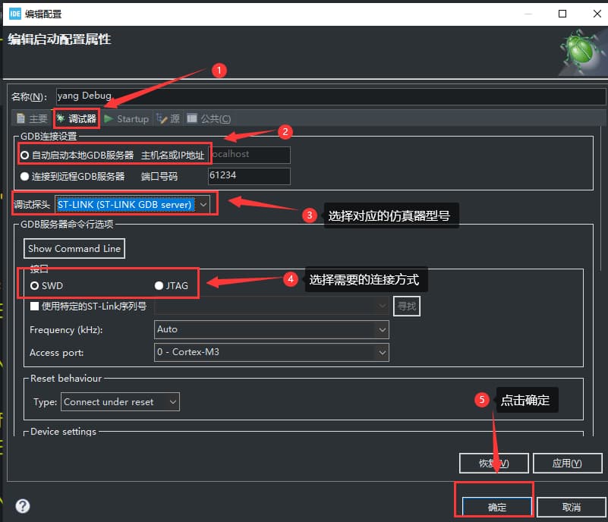Viewport: 608px width, 522px height.
Task: Choose the SWD interface radio button
Action: tap(35, 286)
